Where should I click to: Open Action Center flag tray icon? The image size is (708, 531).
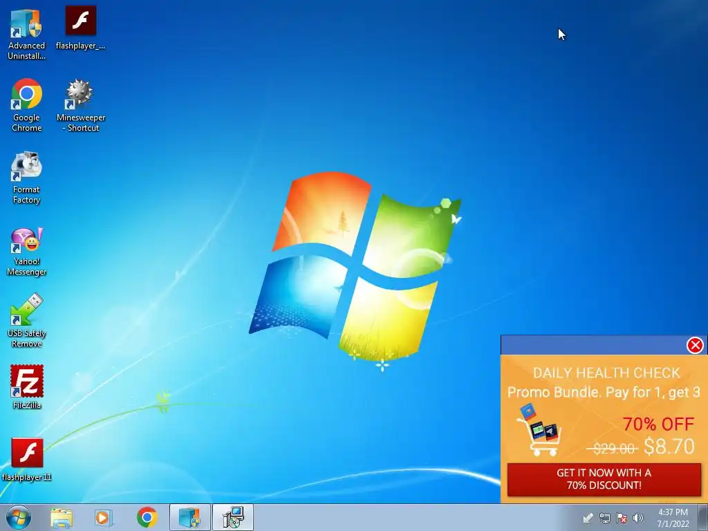(622, 518)
